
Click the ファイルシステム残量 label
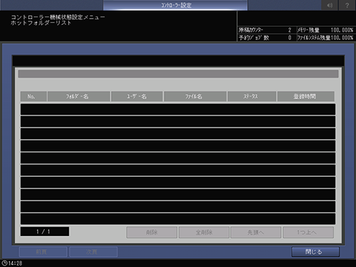(313, 38)
